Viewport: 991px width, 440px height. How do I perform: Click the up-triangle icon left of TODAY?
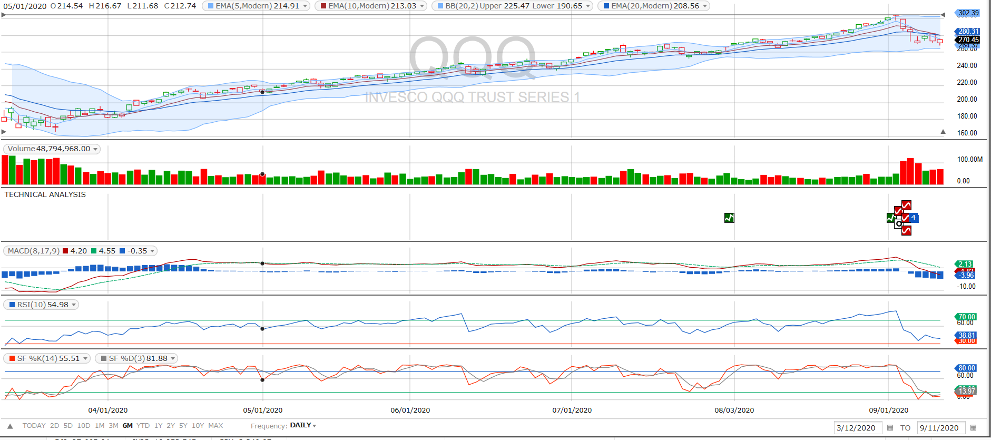click(x=10, y=426)
